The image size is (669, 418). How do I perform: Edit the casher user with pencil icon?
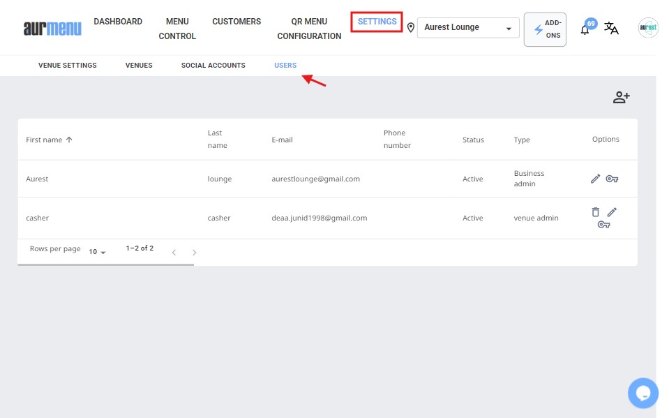pyautogui.click(x=612, y=211)
